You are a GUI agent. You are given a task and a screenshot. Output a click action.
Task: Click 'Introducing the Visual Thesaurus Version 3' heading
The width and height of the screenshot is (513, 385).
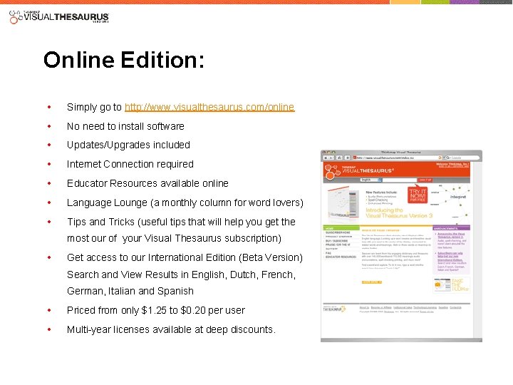(399, 212)
